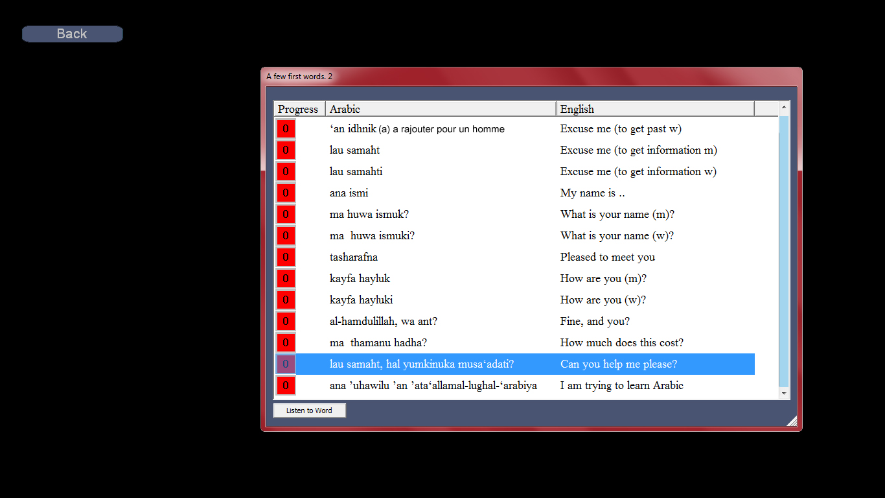Sort by the English column header

click(655, 109)
